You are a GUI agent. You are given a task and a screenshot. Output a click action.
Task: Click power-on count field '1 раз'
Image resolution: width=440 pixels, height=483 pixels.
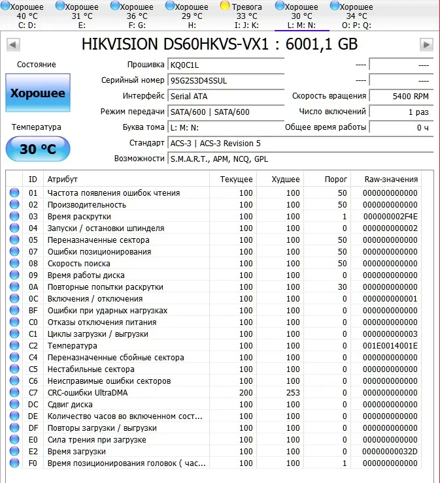tap(401, 112)
